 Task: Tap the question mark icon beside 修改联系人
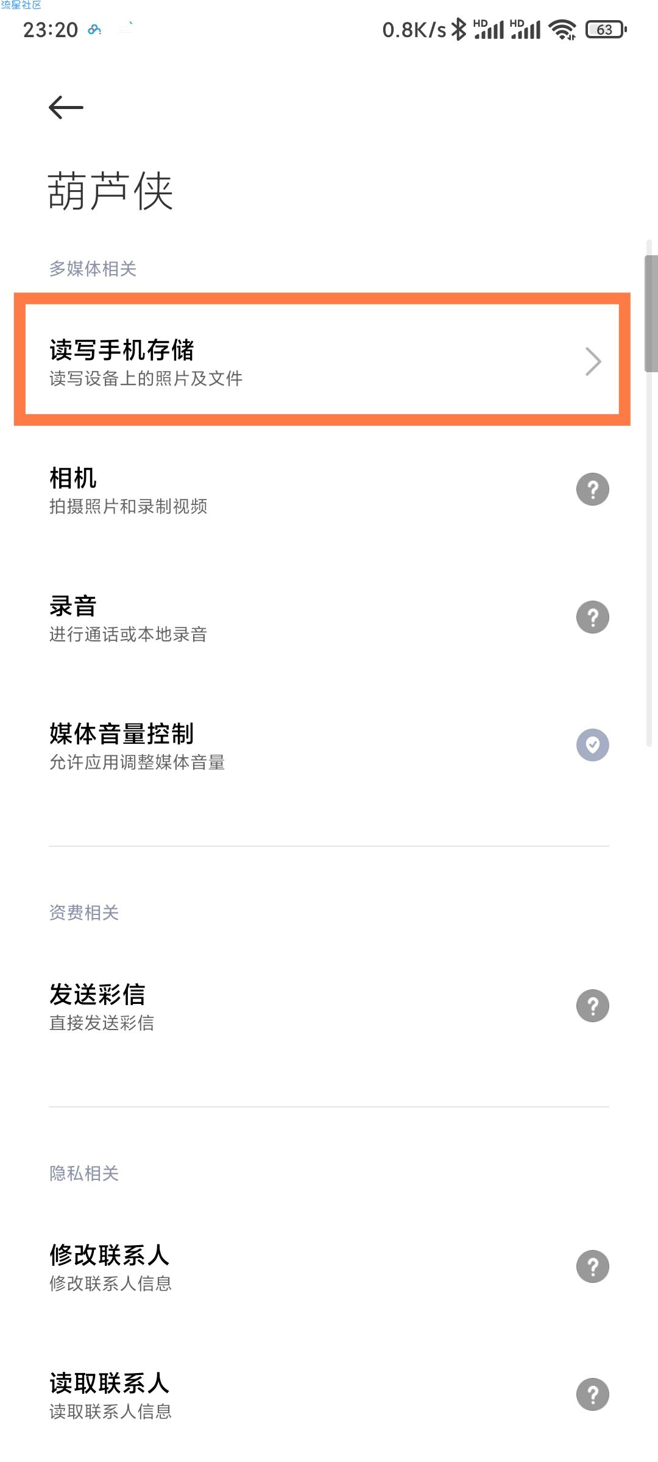(593, 1266)
